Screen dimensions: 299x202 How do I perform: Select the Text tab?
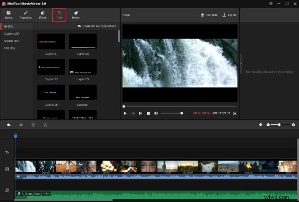coord(59,15)
